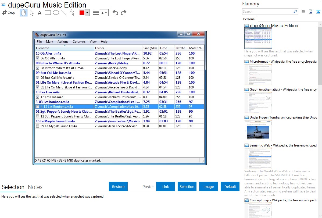Screen dimensions: 322x218
Task: Open the color picker dropdown arrow
Action: click(87, 13)
